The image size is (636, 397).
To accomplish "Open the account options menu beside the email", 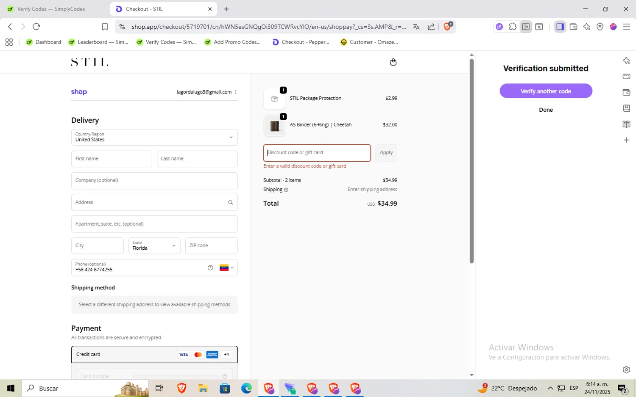I will tap(236, 92).
